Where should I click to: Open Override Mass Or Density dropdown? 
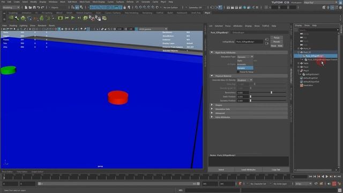tap(244, 80)
